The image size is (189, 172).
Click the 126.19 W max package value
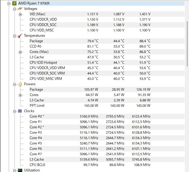(143, 89)
